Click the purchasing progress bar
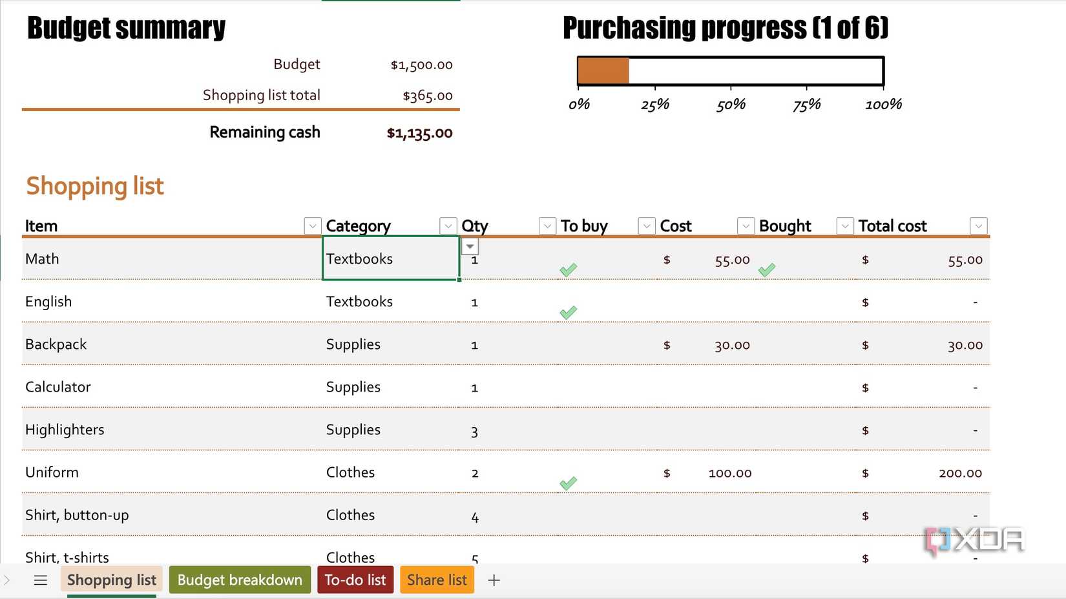 coord(730,71)
